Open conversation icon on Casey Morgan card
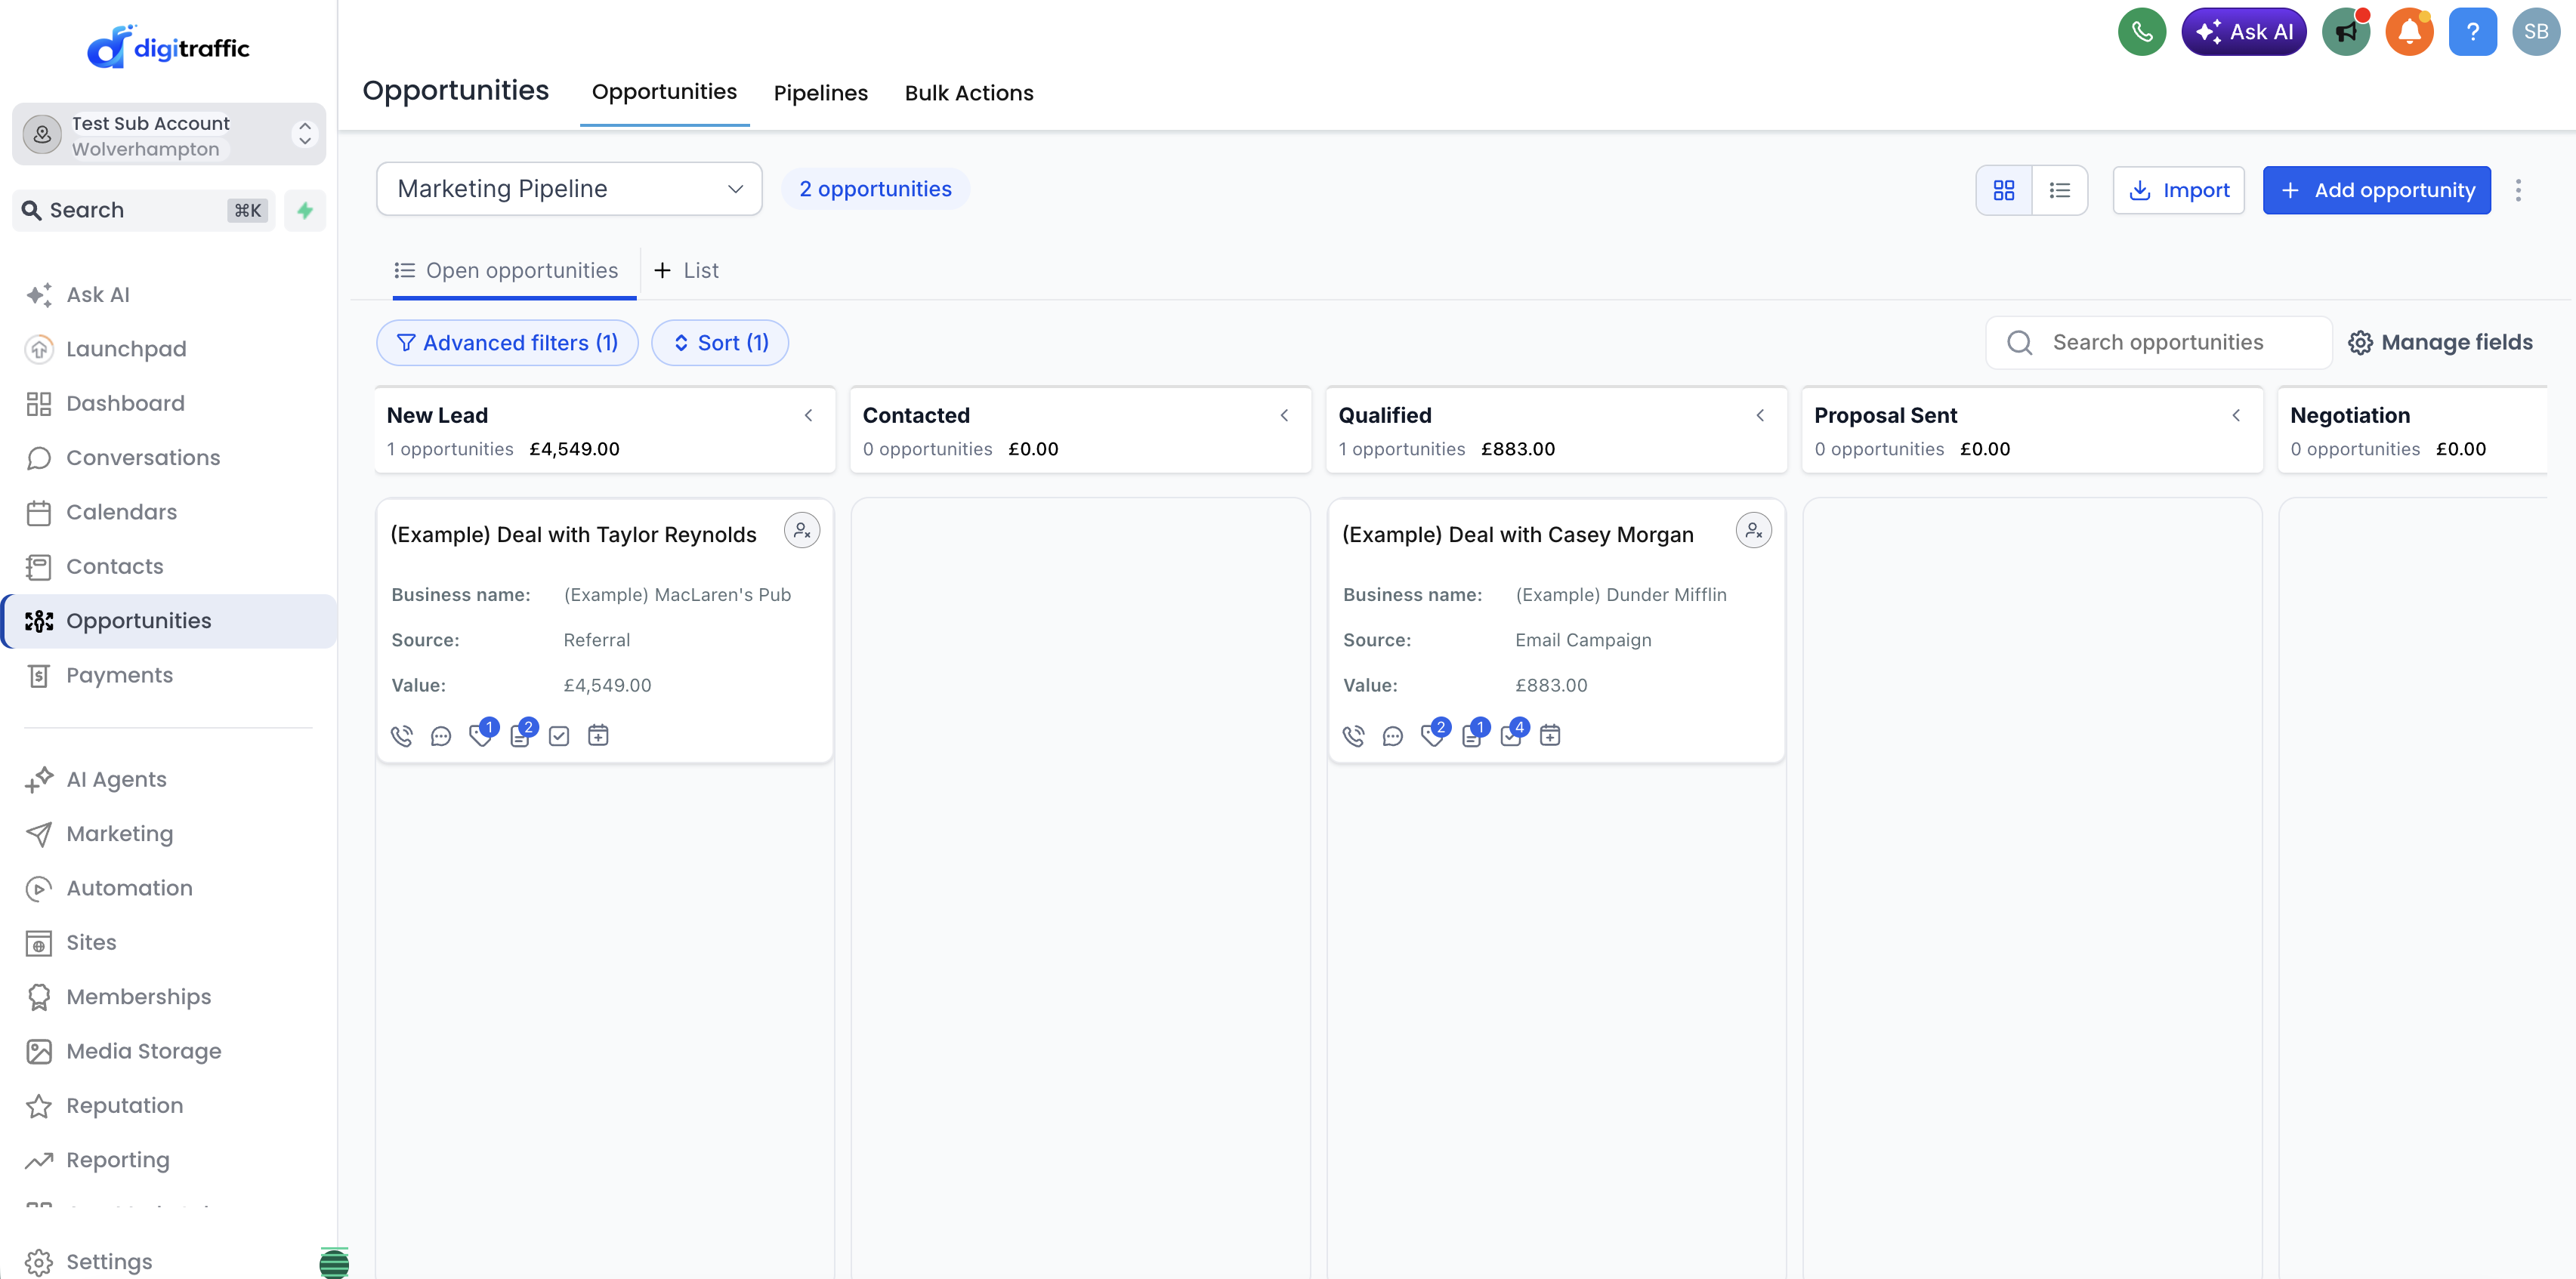This screenshot has width=2576, height=1279. 1393,735
